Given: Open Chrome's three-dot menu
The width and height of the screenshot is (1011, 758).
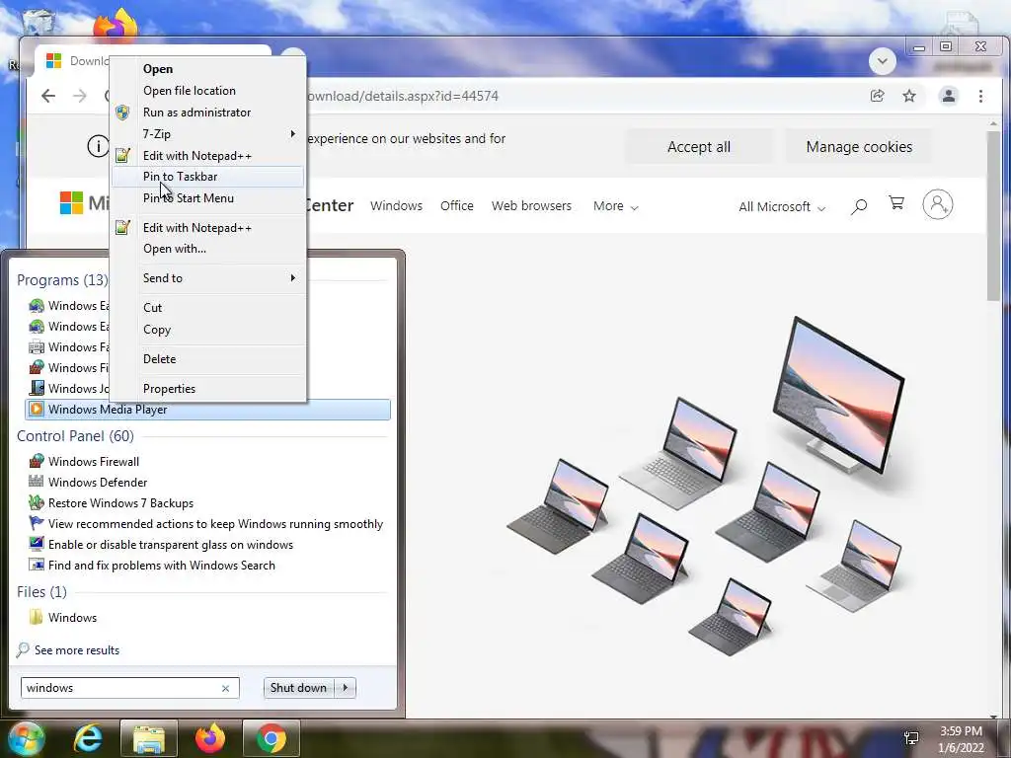Looking at the screenshot, I should pos(980,96).
